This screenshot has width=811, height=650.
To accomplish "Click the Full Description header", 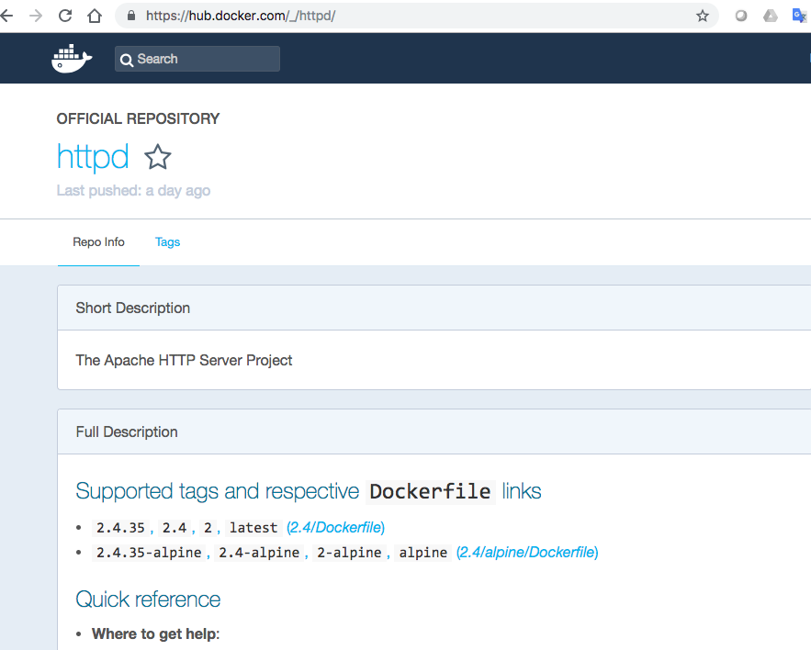I will pyautogui.click(x=127, y=432).
